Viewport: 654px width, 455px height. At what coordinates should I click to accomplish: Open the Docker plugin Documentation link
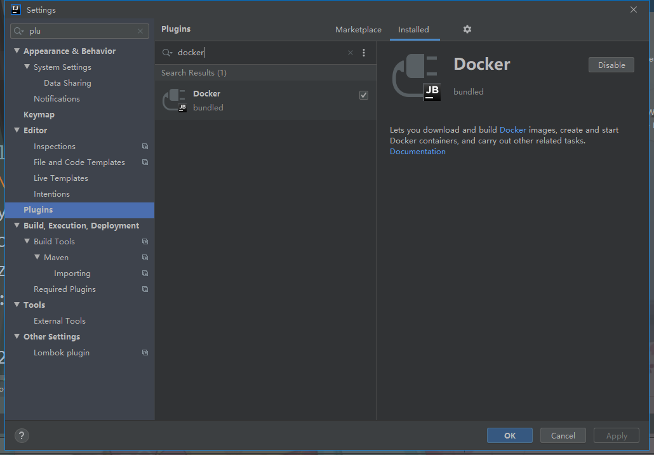[417, 151]
